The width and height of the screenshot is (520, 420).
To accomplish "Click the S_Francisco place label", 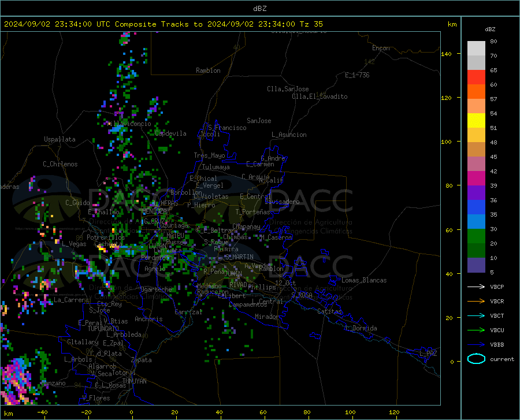I will 227,128.
